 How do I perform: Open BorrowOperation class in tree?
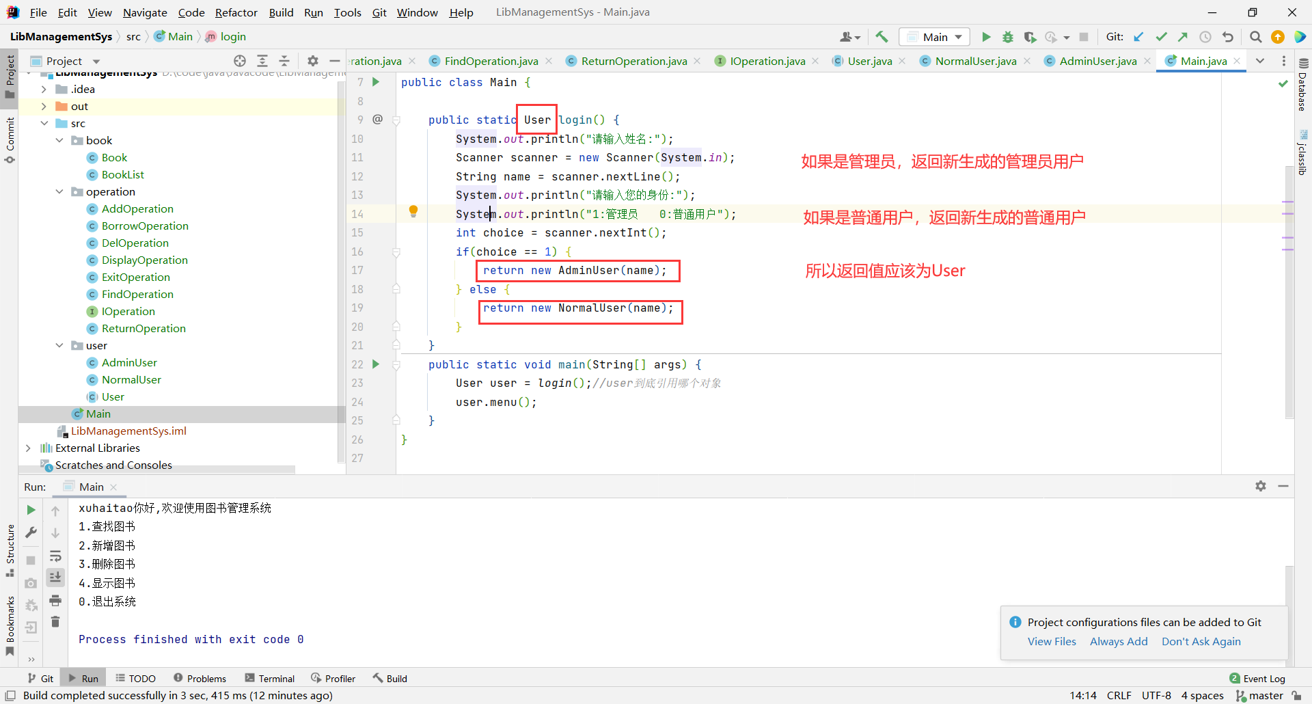(145, 226)
